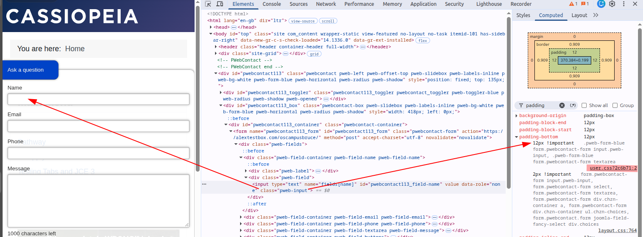This screenshot has height=237, width=643.
Task: Show more sidebar tabs chevron
Action: [x=595, y=15]
